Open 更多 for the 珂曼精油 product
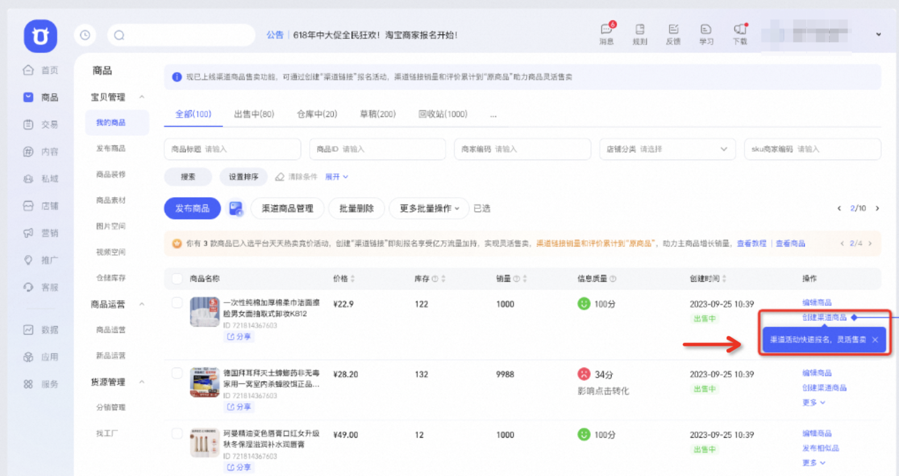This screenshot has width=899, height=476. click(x=813, y=463)
